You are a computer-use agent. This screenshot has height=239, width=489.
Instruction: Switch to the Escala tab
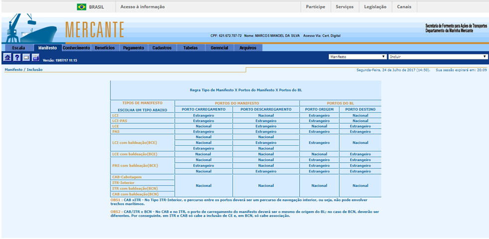[18, 48]
